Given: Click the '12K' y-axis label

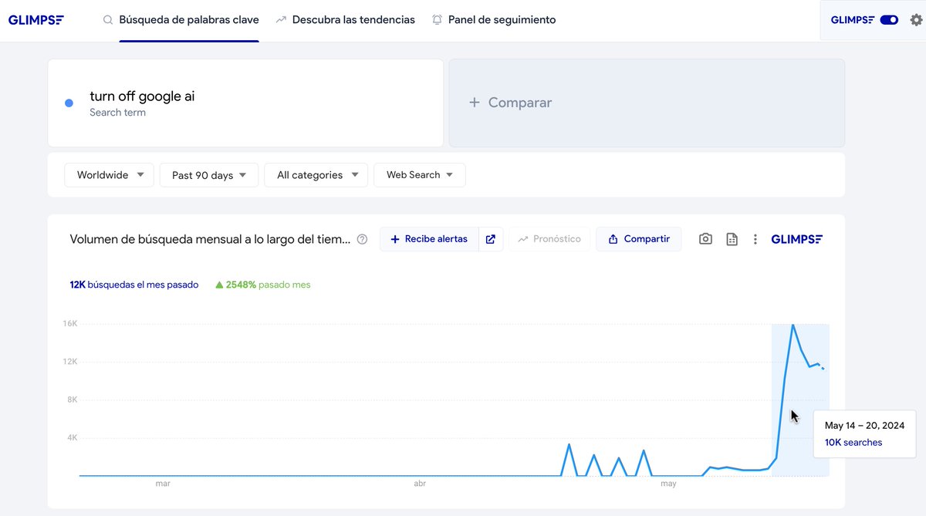Looking at the screenshot, I should pos(70,362).
